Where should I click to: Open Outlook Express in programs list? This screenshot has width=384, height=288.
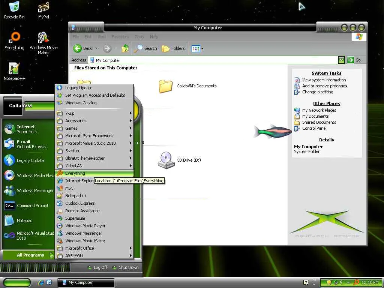point(94,203)
